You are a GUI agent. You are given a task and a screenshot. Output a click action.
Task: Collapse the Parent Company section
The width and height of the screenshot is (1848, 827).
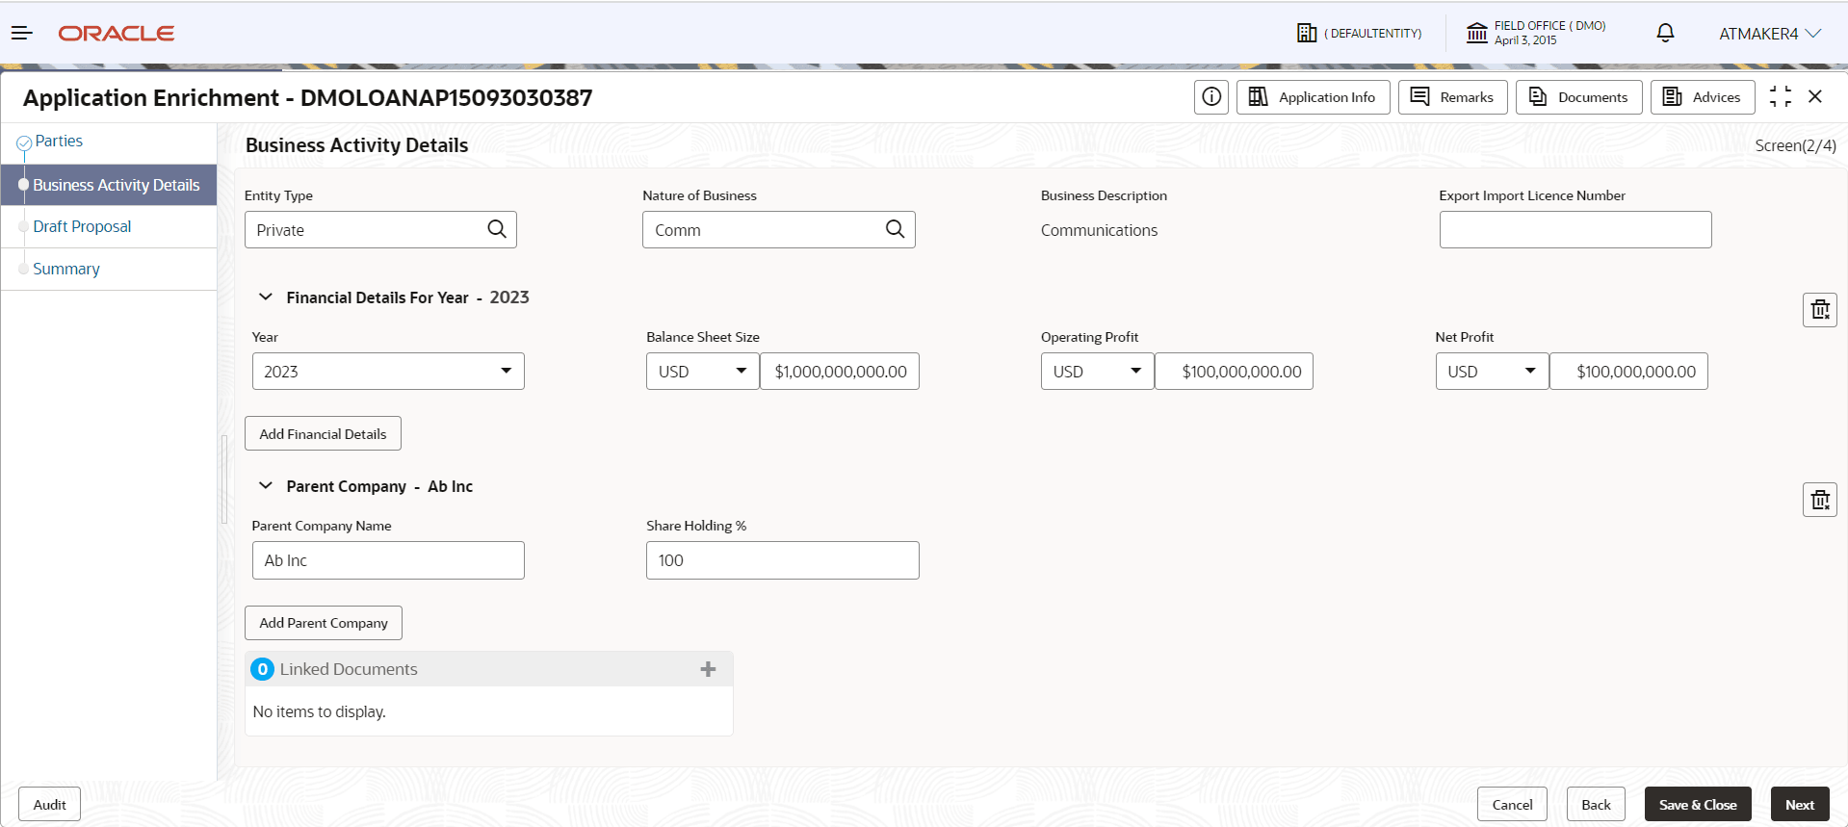(266, 486)
